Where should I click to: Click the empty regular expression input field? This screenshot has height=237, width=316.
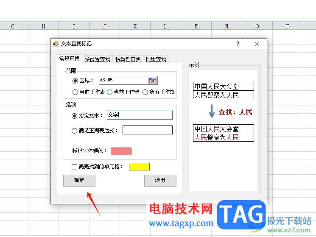coord(148,130)
